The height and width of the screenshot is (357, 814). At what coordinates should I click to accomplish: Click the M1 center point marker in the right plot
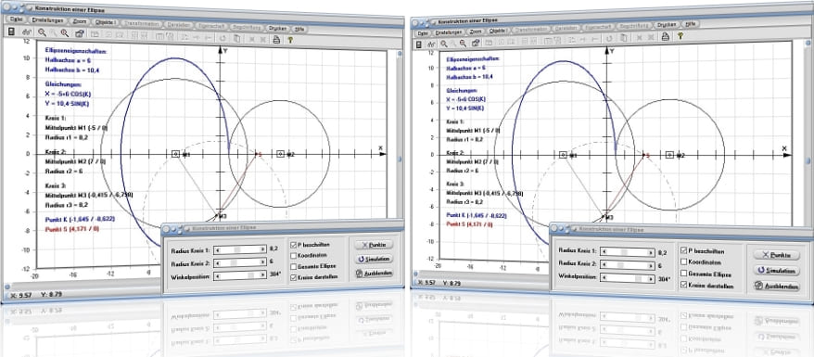tap(563, 155)
